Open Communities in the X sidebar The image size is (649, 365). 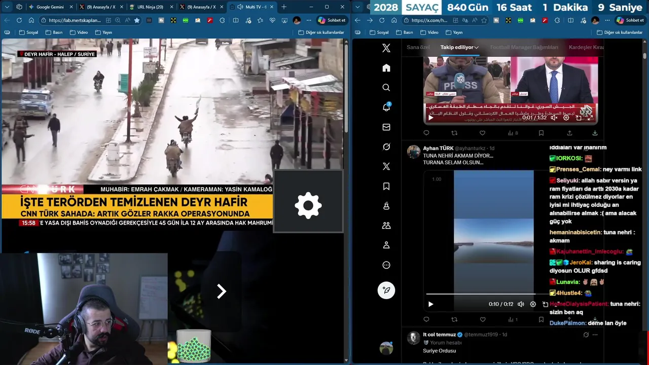click(x=386, y=226)
